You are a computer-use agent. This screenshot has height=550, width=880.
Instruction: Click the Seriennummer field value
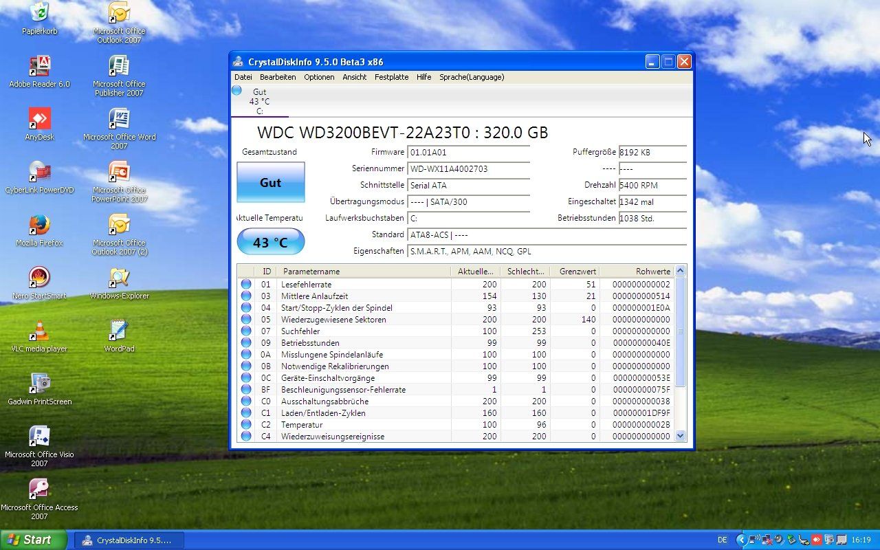pos(469,169)
